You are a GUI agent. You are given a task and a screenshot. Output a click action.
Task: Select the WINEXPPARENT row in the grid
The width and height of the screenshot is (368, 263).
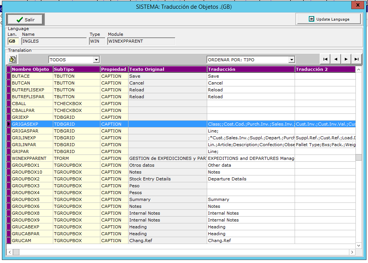[29, 158]
